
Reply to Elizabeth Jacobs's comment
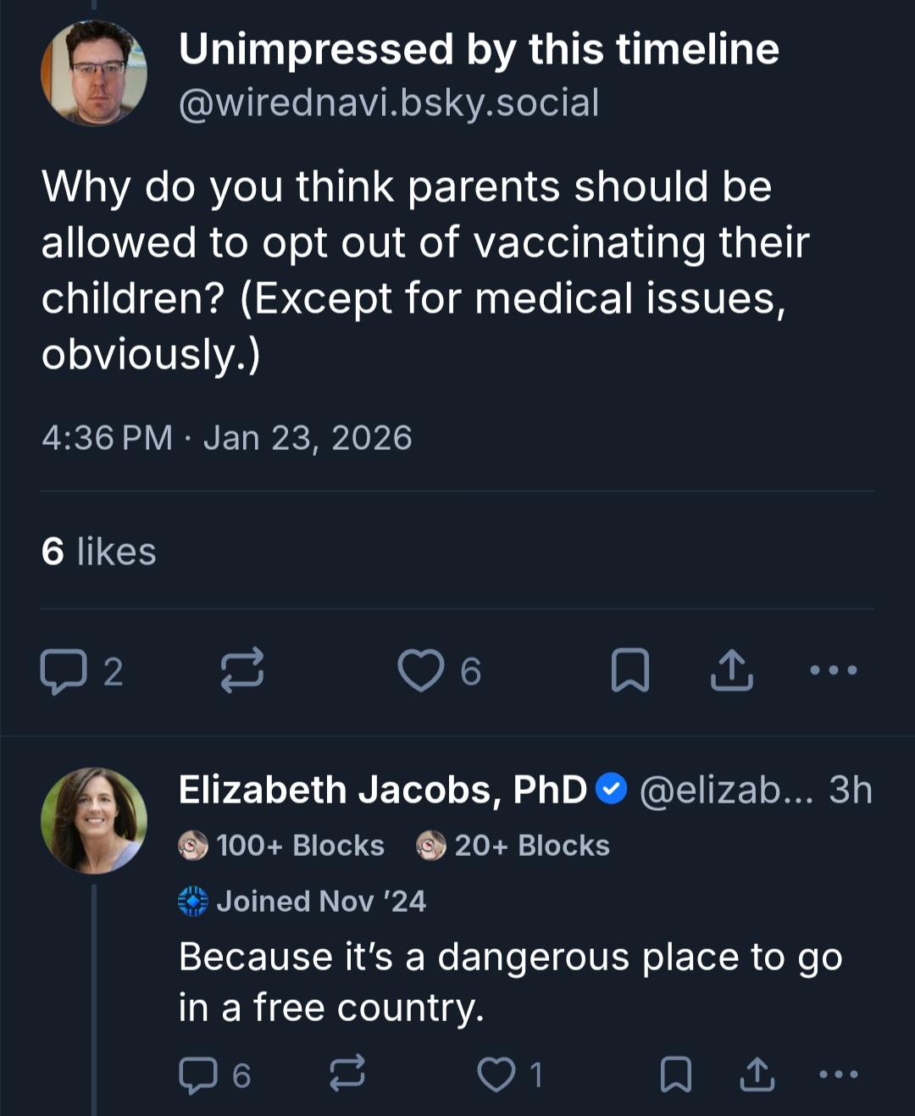point(198,1074)
